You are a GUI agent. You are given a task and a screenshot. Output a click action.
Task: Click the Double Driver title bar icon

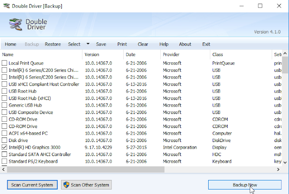pyautogui.click(x=6, y=6)
